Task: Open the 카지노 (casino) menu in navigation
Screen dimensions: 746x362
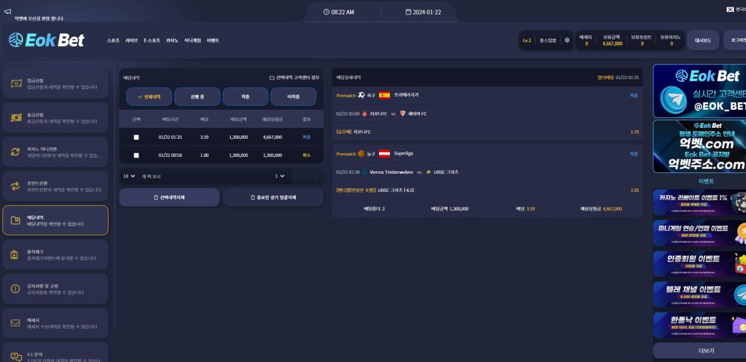Action: point(172,40)
